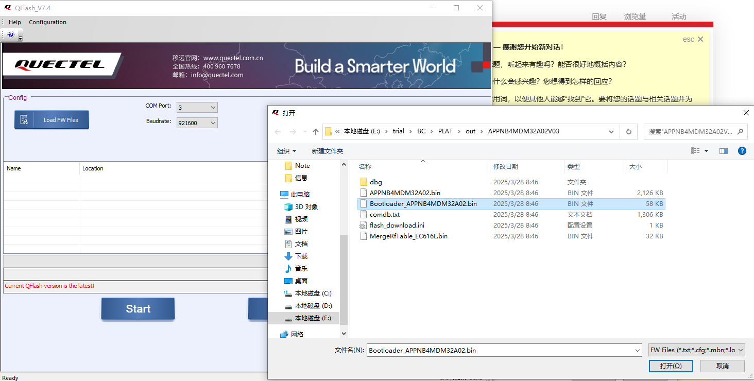
Task: Select 本地磁盘 (D:) in navigation pane
Action: [313, 305]
